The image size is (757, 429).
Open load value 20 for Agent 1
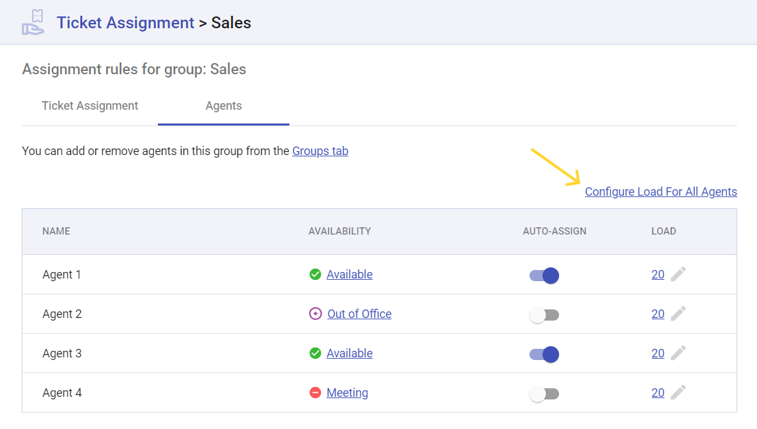658,274
